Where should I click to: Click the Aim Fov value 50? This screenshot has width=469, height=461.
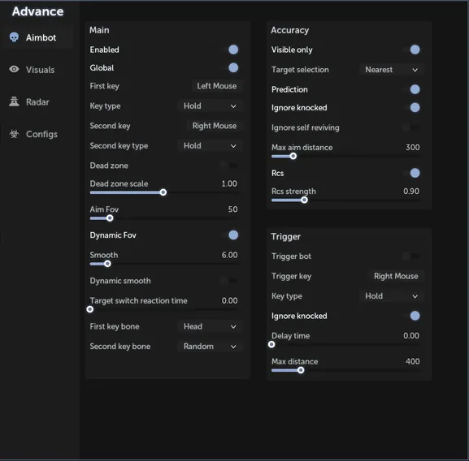(232, 209)
